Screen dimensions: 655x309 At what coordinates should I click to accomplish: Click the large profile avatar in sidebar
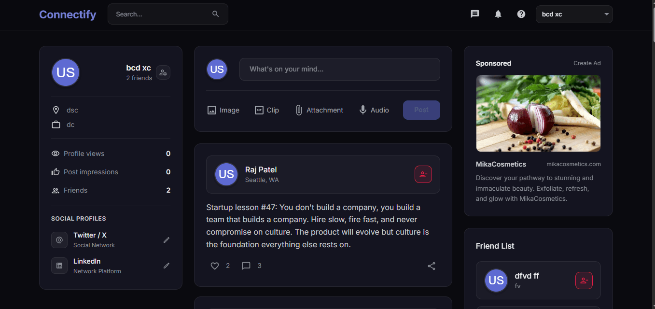coord(66,72)
